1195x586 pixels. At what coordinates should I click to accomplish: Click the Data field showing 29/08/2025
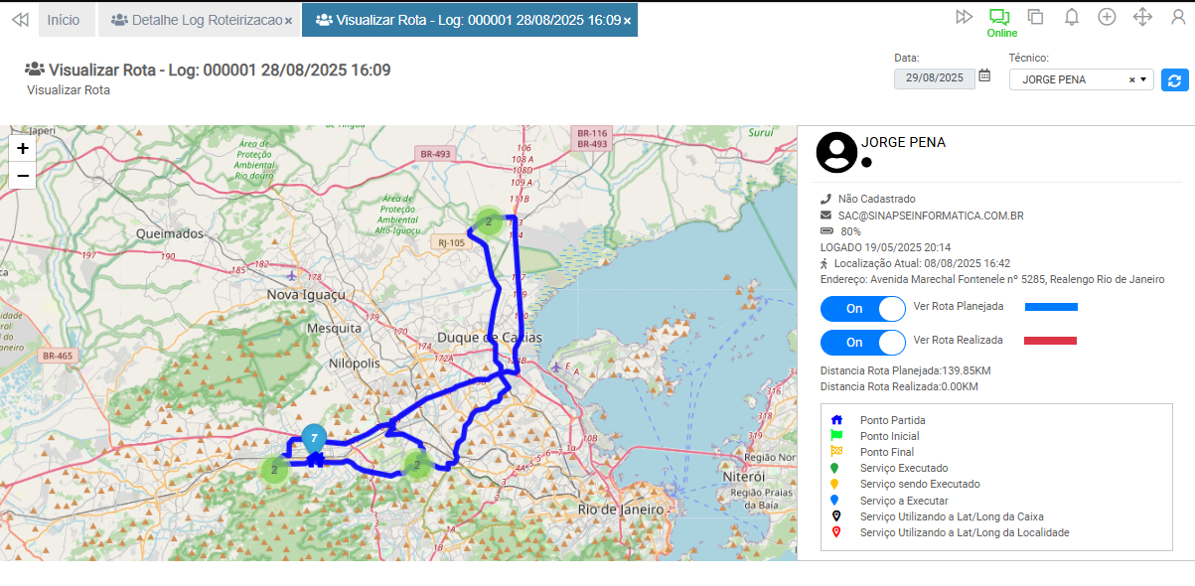pos(934,77)
